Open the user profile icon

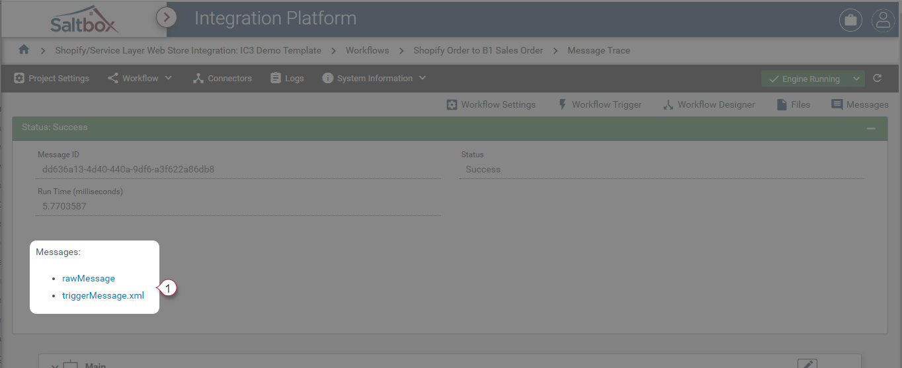click(883, 20)
